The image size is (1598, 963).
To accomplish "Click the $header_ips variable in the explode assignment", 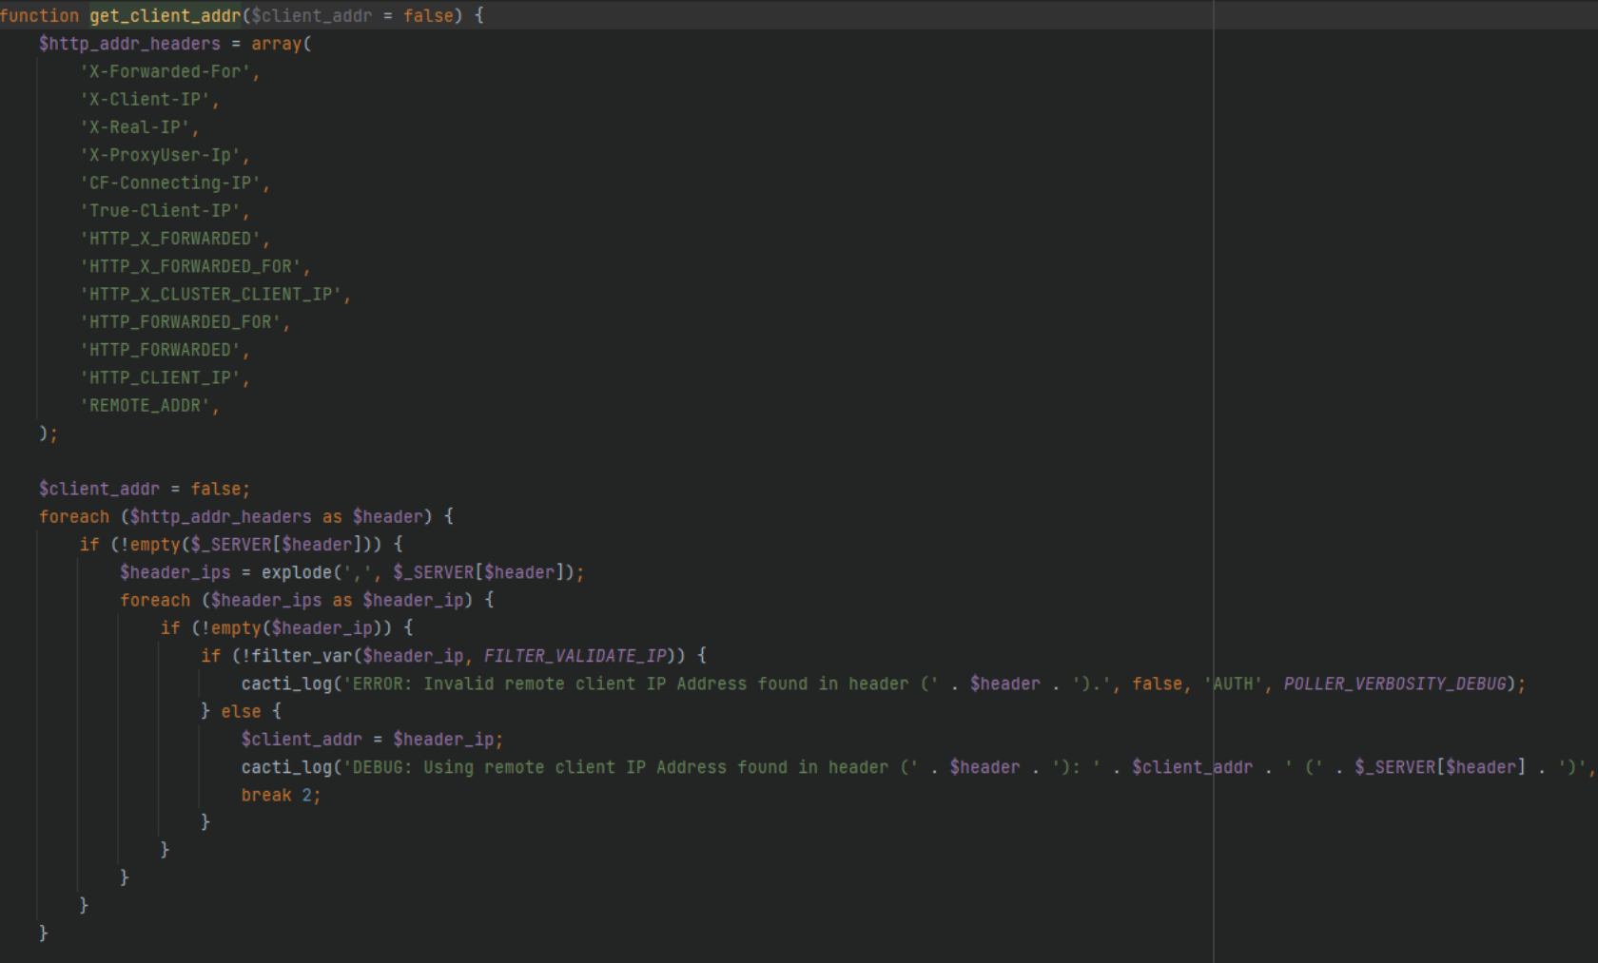I will pyautogui.click(x=175, y=572).
